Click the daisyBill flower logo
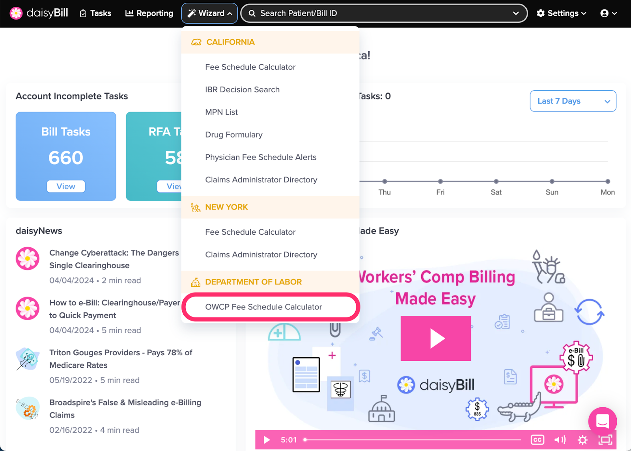This screenshot has height=451, width=631. pos(16,13)
